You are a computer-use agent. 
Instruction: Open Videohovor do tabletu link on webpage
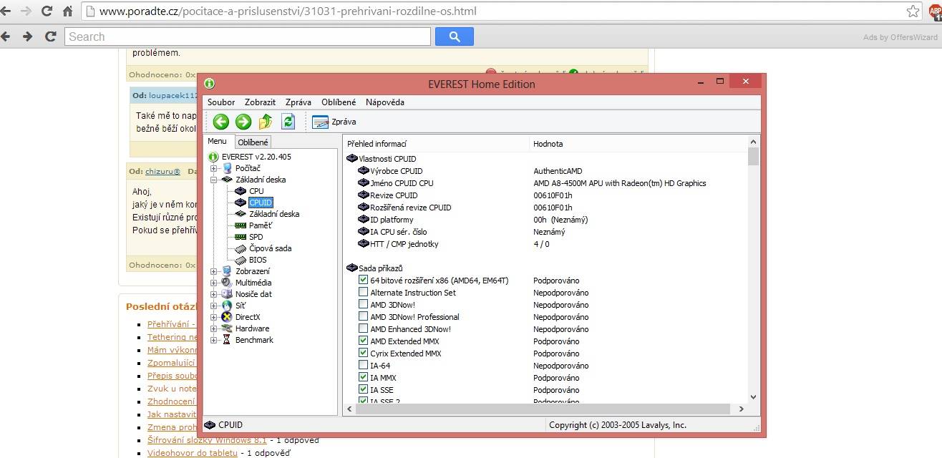pos(192,453)
